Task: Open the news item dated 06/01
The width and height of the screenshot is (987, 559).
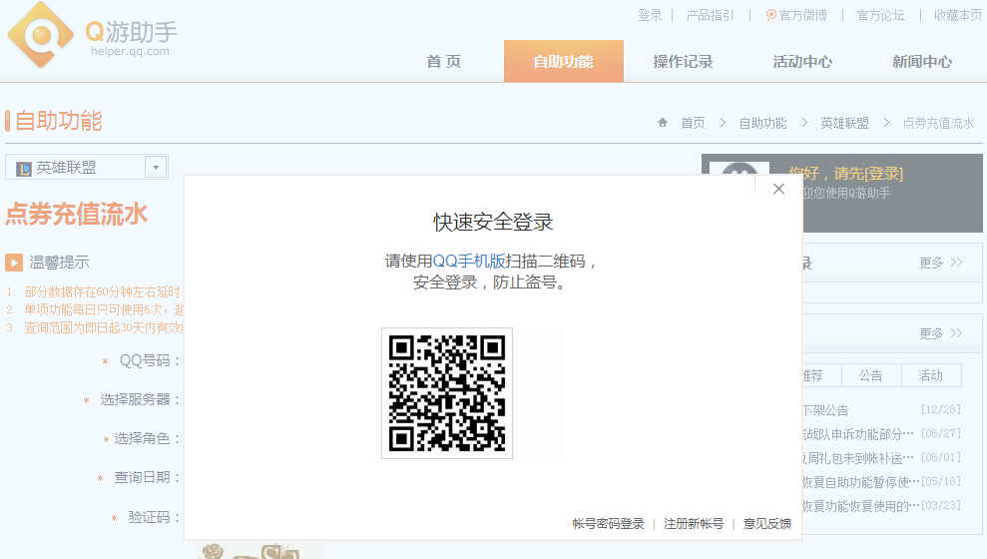Action: (x=858, y=458)
